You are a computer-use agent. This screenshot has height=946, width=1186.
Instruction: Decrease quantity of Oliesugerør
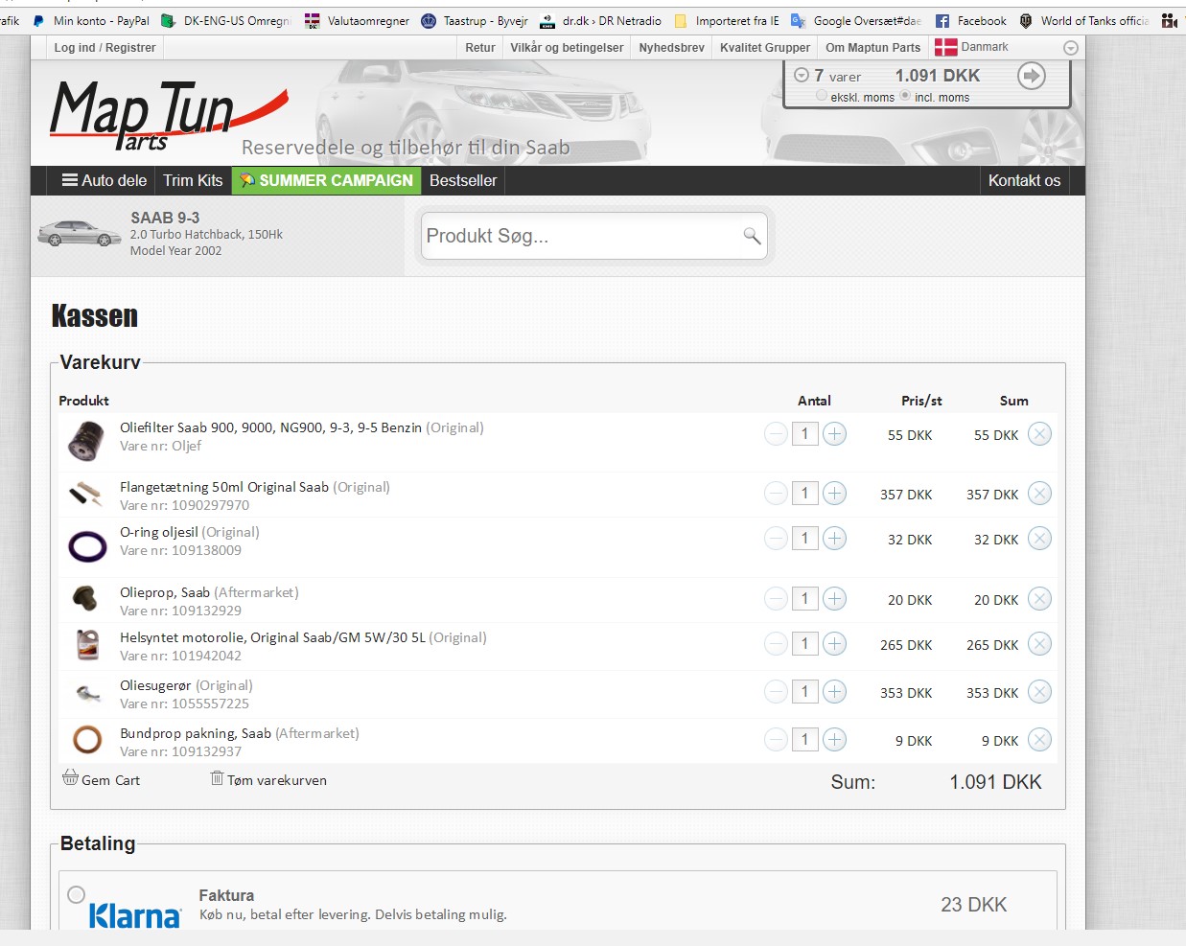(x=776, y=692)
